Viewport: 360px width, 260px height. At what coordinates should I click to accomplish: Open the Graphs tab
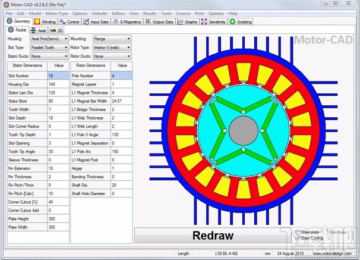point(188,22)
